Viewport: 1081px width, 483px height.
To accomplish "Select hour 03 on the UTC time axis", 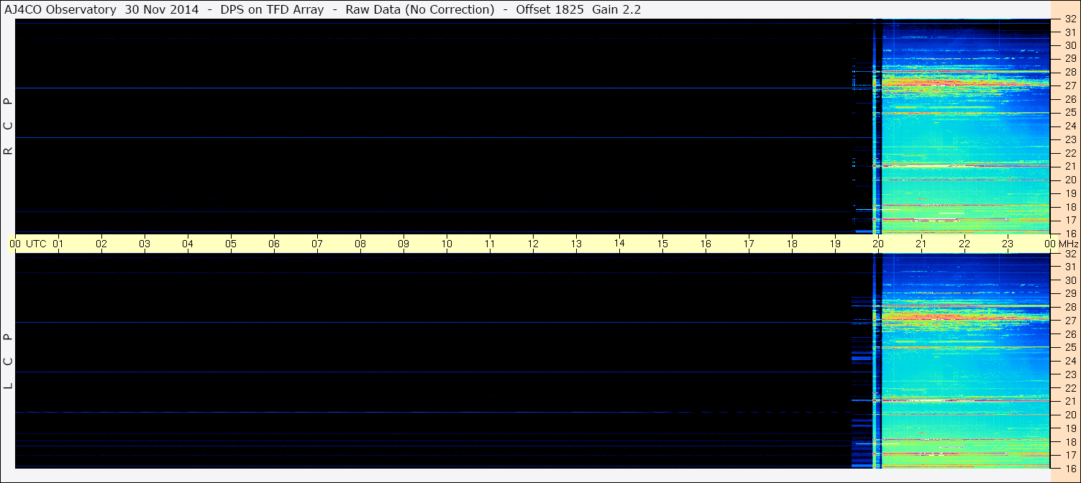I will pos(145,244).
